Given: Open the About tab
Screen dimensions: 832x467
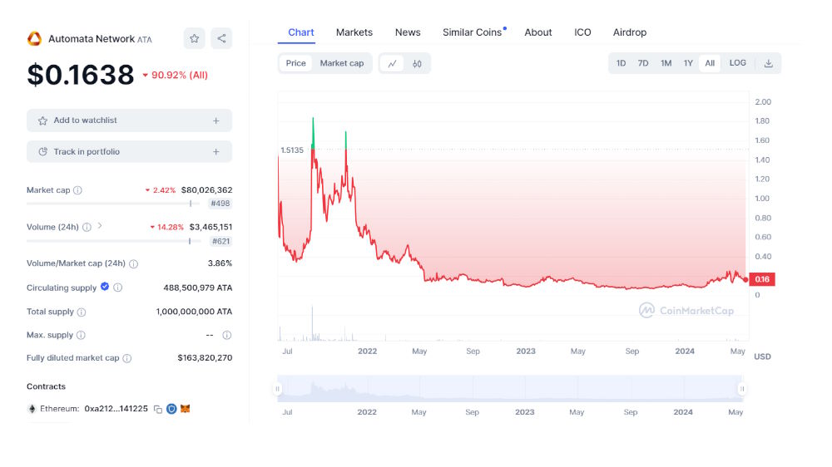Looking at the screenshot, I should [x=538, y=32].
